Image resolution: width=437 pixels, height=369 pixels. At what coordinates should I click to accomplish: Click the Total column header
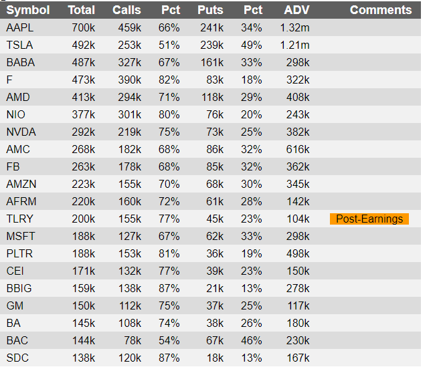click(82, 10)
